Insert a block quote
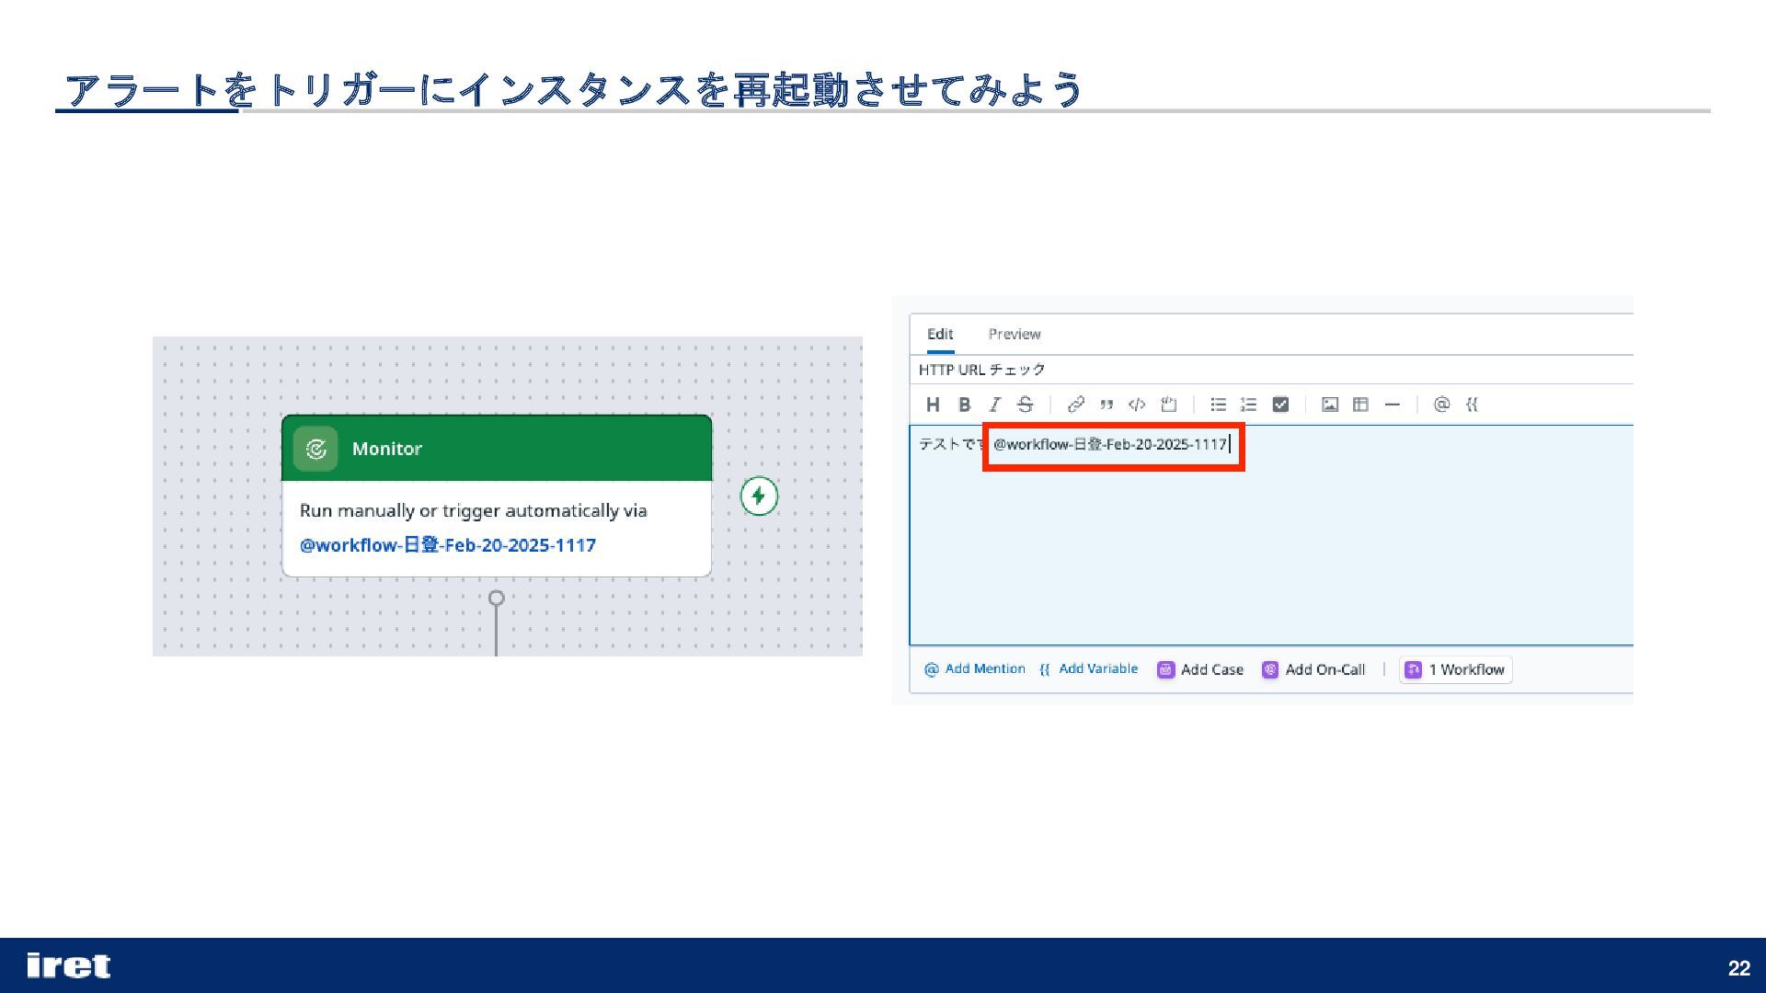This screenshot has height=993, width=1766. (1107, 405)
